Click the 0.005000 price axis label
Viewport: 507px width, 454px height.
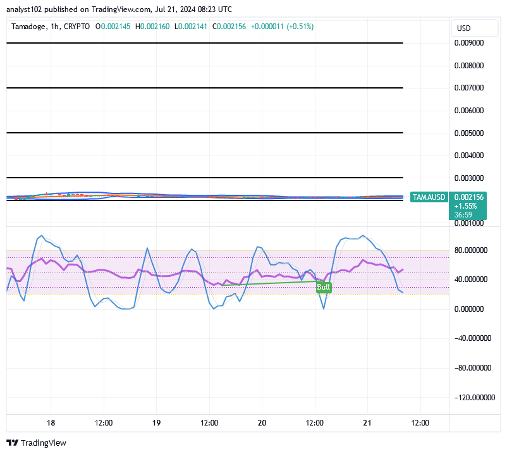point(469,133)
